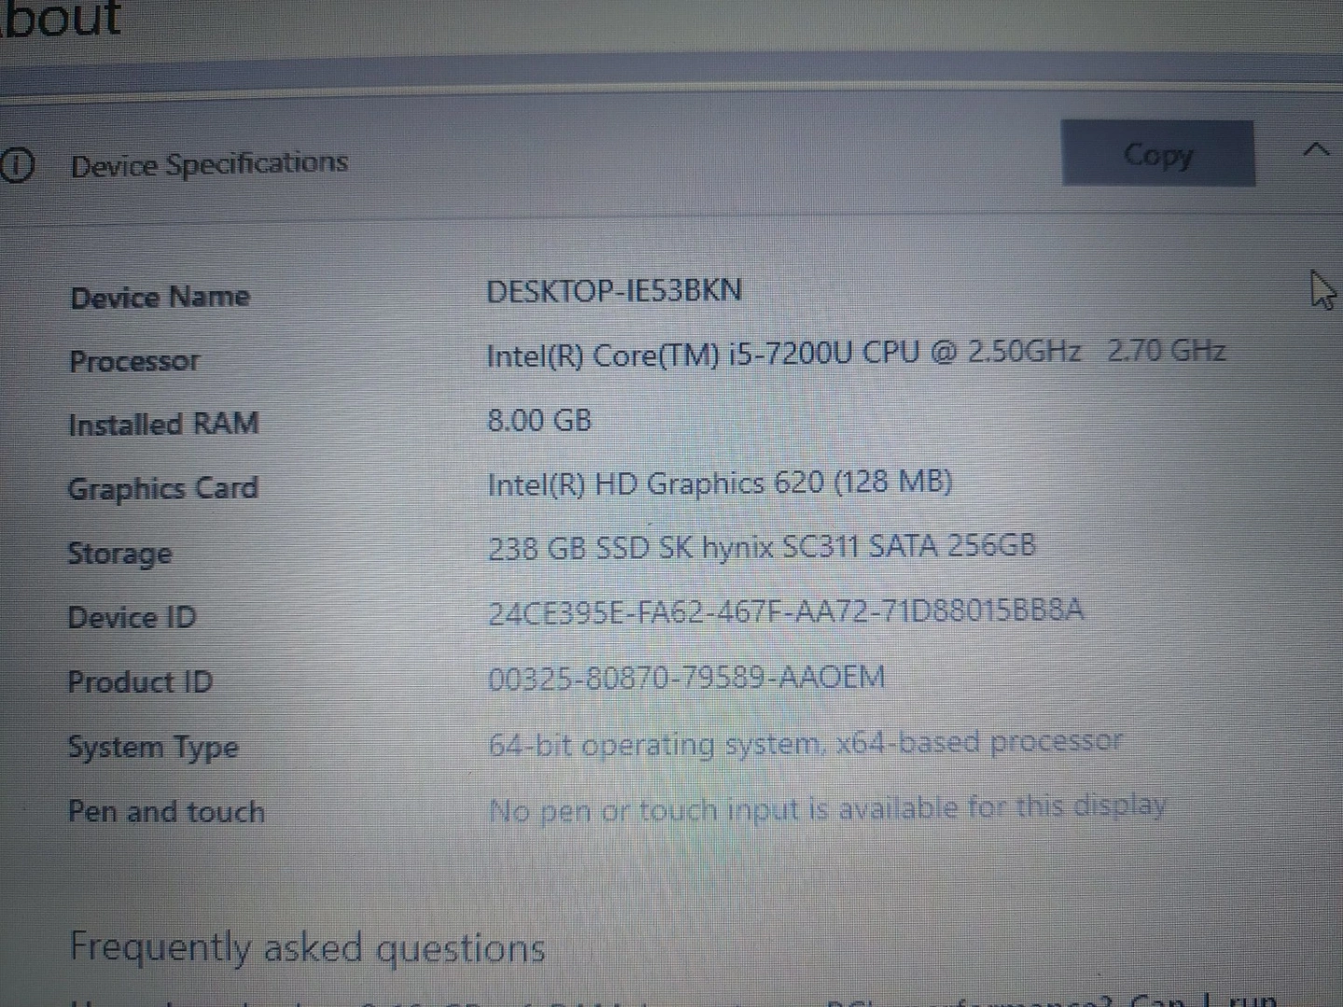Viewport: 1343px width, 1007px height.
Task: Click the Installed RAM label
Action: [x=163, y=424]
